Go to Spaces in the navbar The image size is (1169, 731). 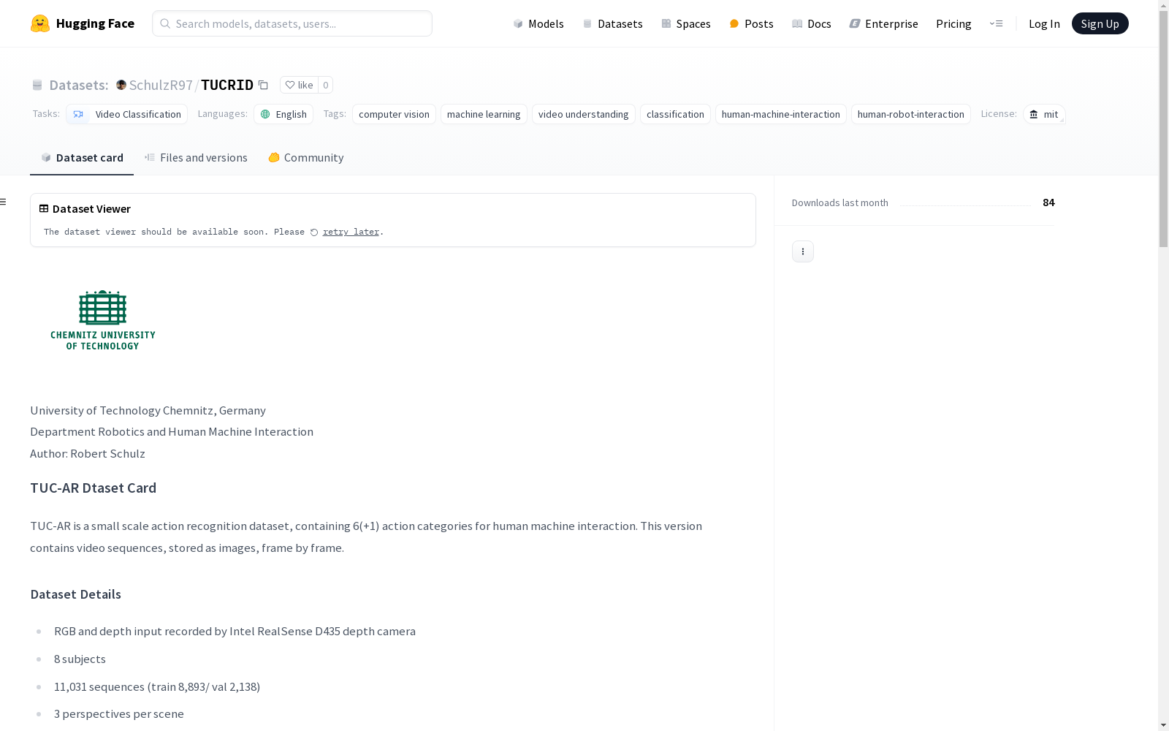coord(686,23)
